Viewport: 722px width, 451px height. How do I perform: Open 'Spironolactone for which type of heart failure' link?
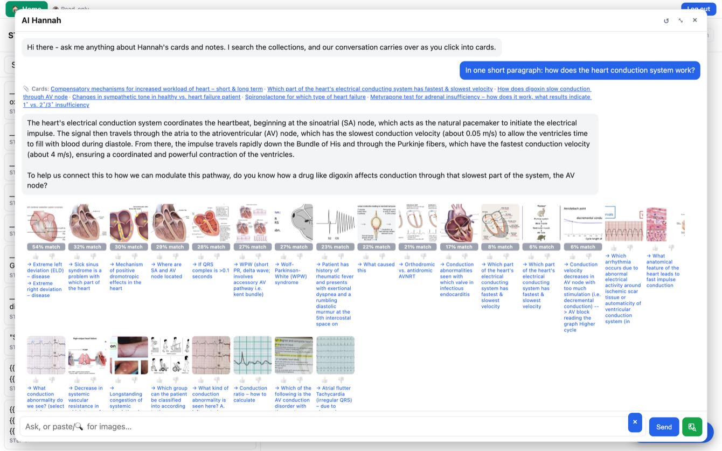pos(306,97)
